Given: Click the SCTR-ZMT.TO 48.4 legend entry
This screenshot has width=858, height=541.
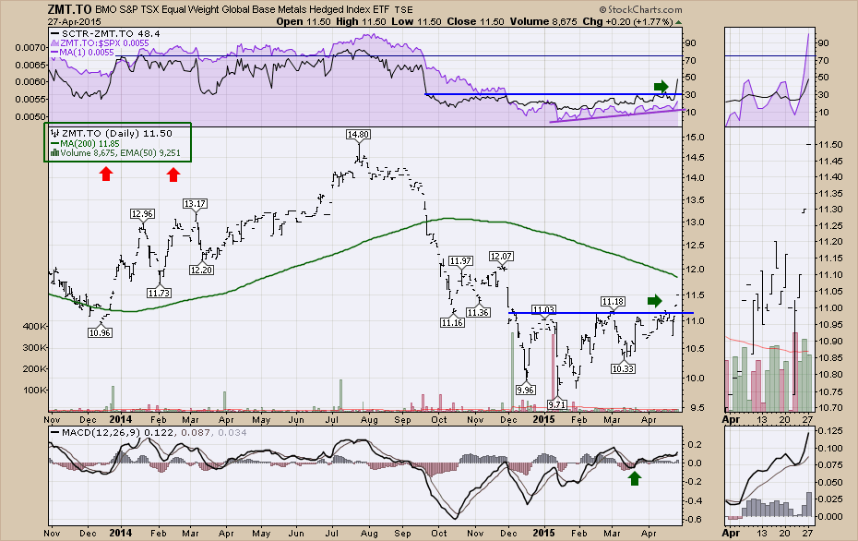Looking at the screenshot, I should click(111, 33).
